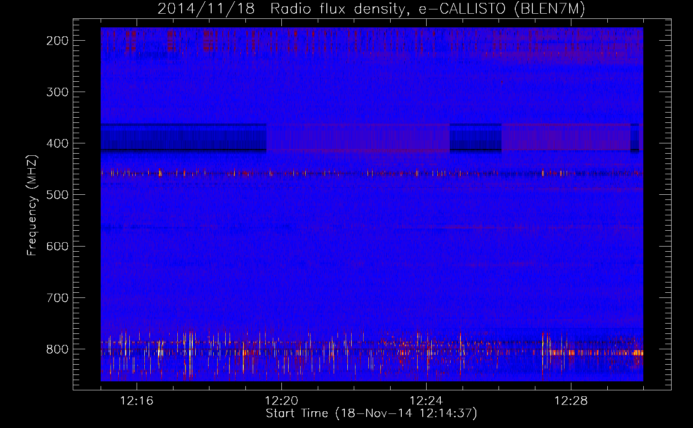Click the 500 frequency tick label

tap(57, 195)
